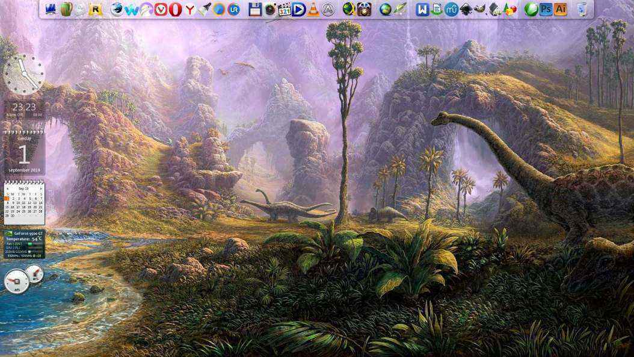
Task: Open My Computer from the dock
Action: coord(51,9)
